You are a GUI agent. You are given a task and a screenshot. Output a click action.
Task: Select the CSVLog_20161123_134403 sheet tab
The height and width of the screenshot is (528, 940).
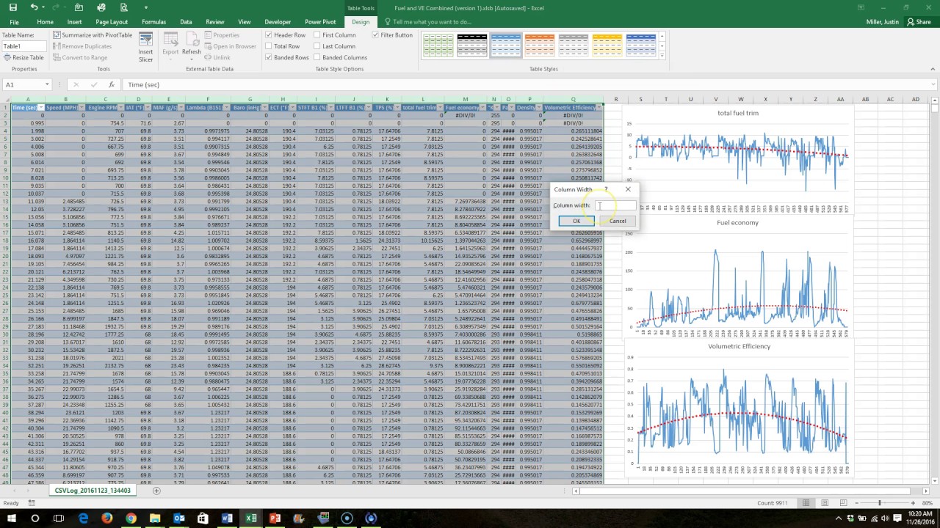(93, 491)
